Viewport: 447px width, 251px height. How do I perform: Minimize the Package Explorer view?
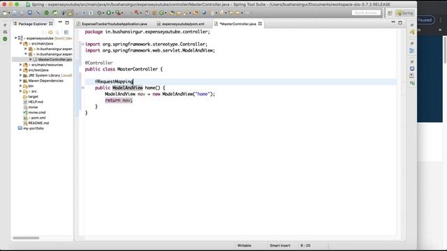tap(60, 22)
